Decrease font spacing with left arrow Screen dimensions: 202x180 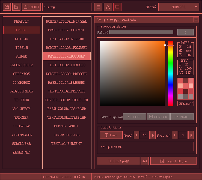pos(175,135)
